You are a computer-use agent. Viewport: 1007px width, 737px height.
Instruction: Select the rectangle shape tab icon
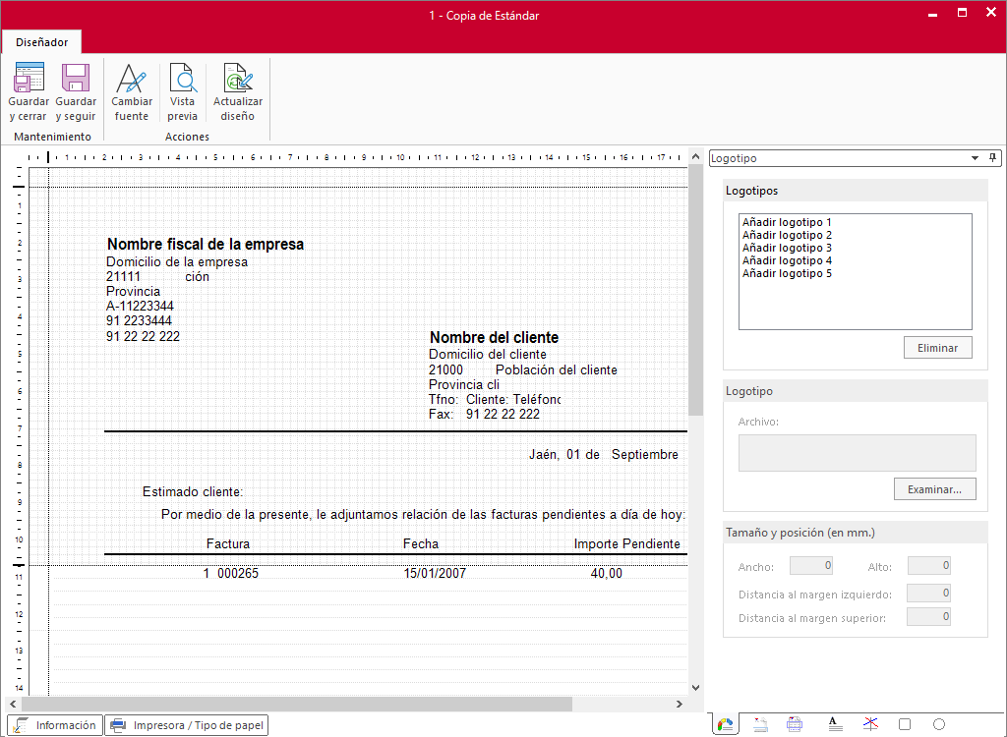pos(905,725)
